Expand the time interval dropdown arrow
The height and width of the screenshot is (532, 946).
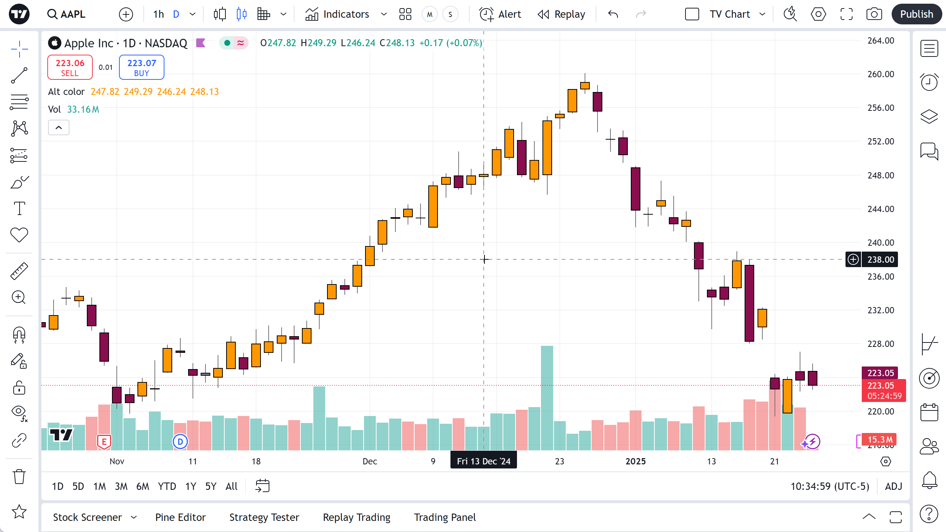(x=193, y=14)
